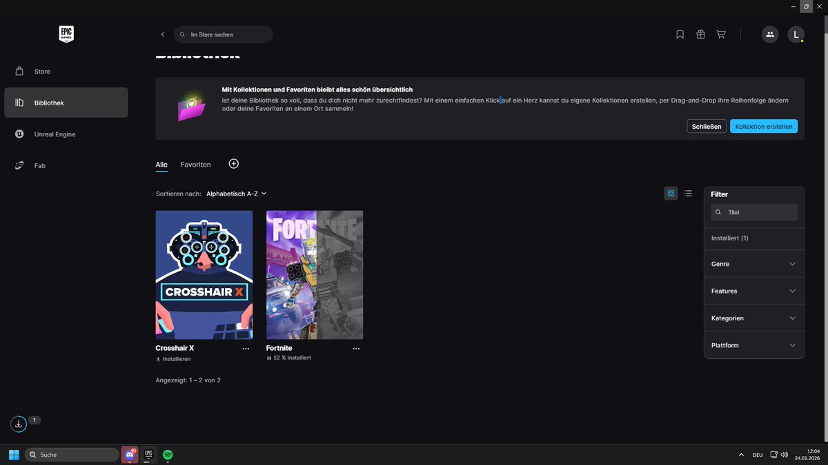Open the friends list icon
This screenshot has width=828, height=465.
(x=769, y=34)
